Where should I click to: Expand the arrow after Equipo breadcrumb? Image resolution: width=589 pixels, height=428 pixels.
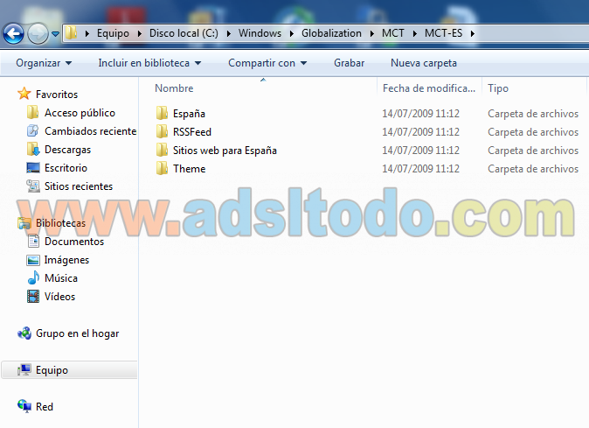click(140, 33)
